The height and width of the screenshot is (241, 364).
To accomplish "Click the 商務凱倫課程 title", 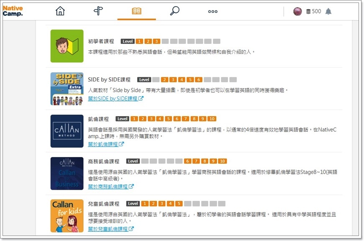I will (x=103, y=161).
